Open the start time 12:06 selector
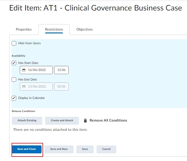This screenshot has height=161, width=187. click(61, 70)
